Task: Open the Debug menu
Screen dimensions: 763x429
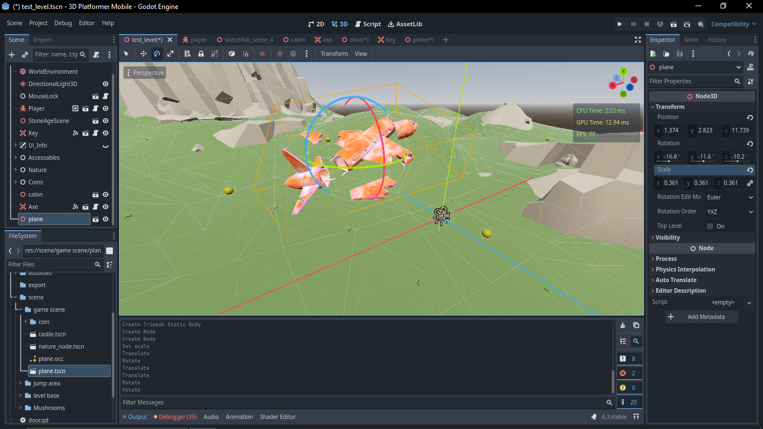Action: tap(63, 23)
